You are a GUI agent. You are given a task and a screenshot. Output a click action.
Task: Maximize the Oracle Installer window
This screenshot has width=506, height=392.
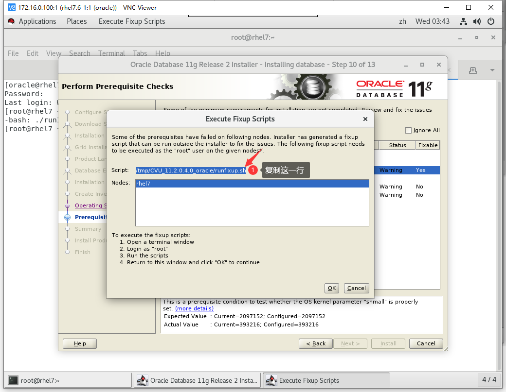[x=422, y=65]
